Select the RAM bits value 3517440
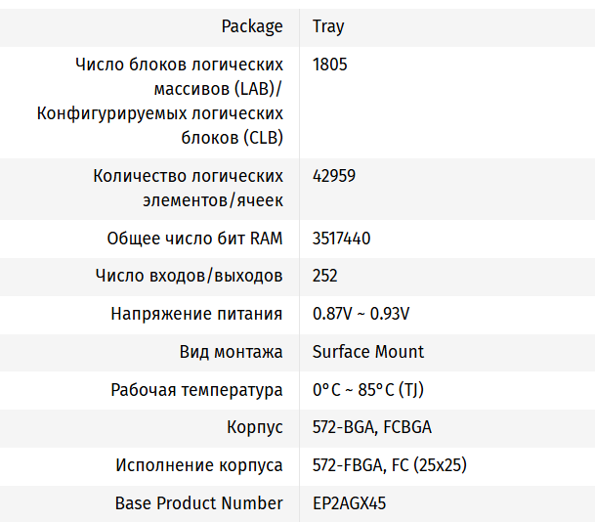 point(341,239)
